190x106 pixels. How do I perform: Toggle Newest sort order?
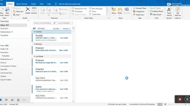pos(66,29)
